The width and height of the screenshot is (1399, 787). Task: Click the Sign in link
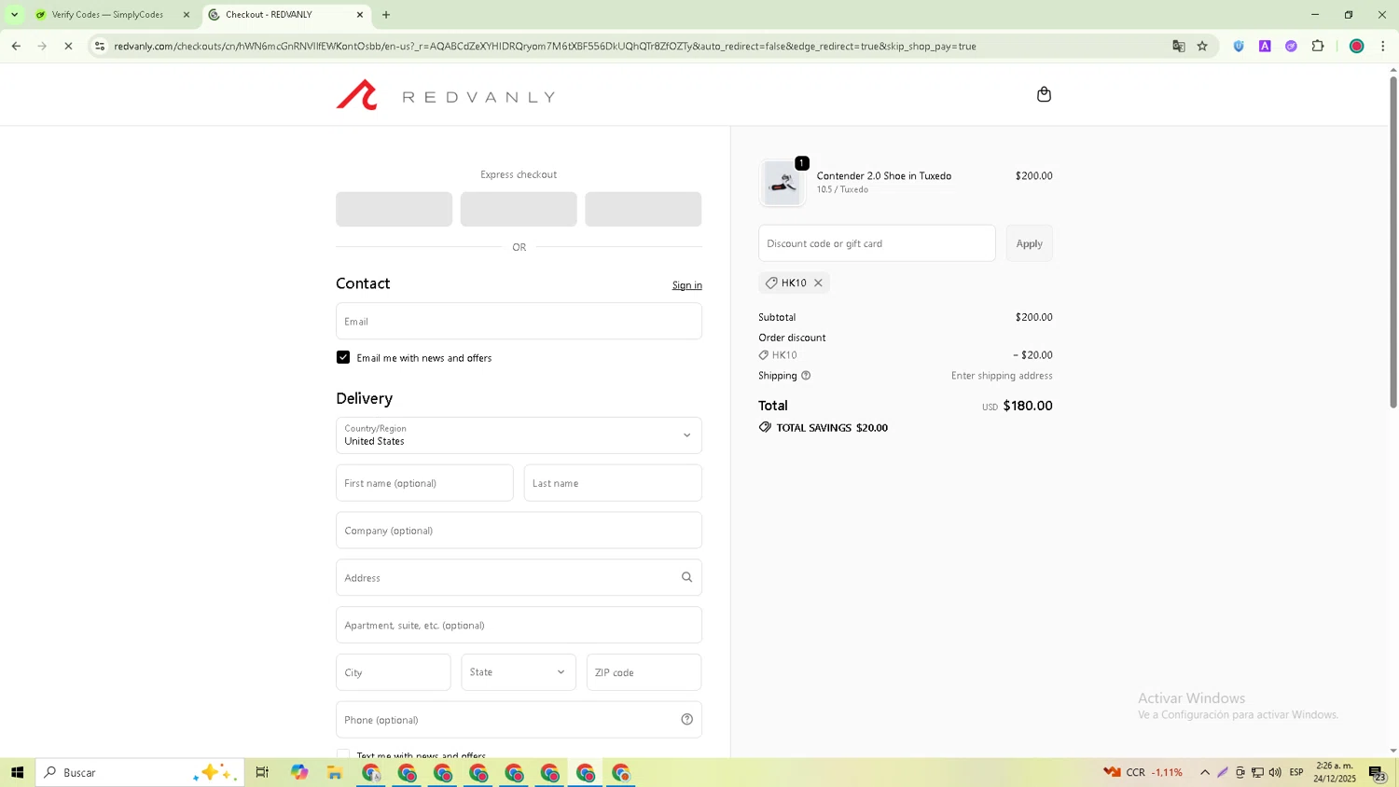687,285
